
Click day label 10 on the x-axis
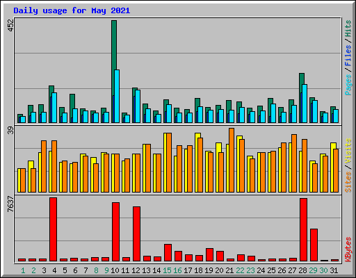115,270
